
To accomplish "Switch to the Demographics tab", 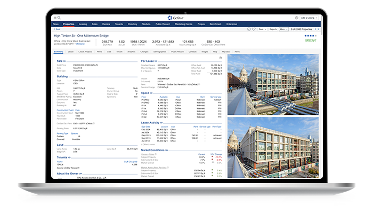I will [x=160, y=52].
